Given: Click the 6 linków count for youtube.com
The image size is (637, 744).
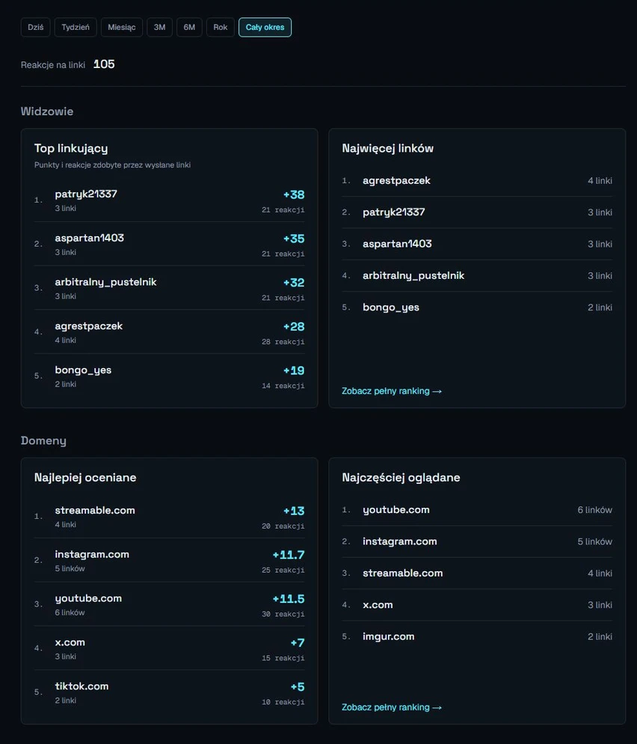Looking at the screenshot, I should click(595, 510).
